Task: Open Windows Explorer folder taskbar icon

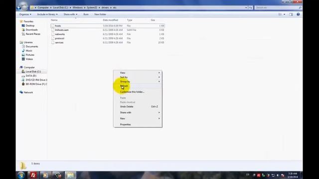Action: point(70,175)
